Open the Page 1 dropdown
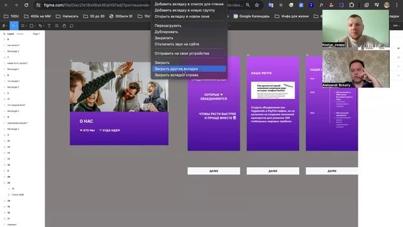The width and height of the screenshot is (403, 227). click(37, 33)
